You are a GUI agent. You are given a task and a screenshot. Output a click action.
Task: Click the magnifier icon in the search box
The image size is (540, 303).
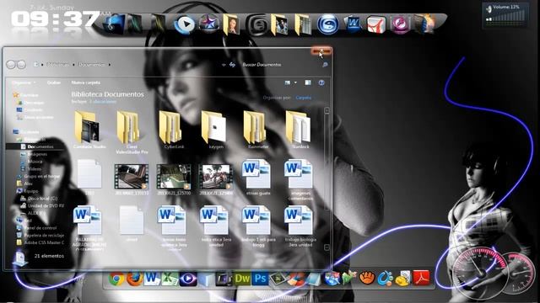325,65
